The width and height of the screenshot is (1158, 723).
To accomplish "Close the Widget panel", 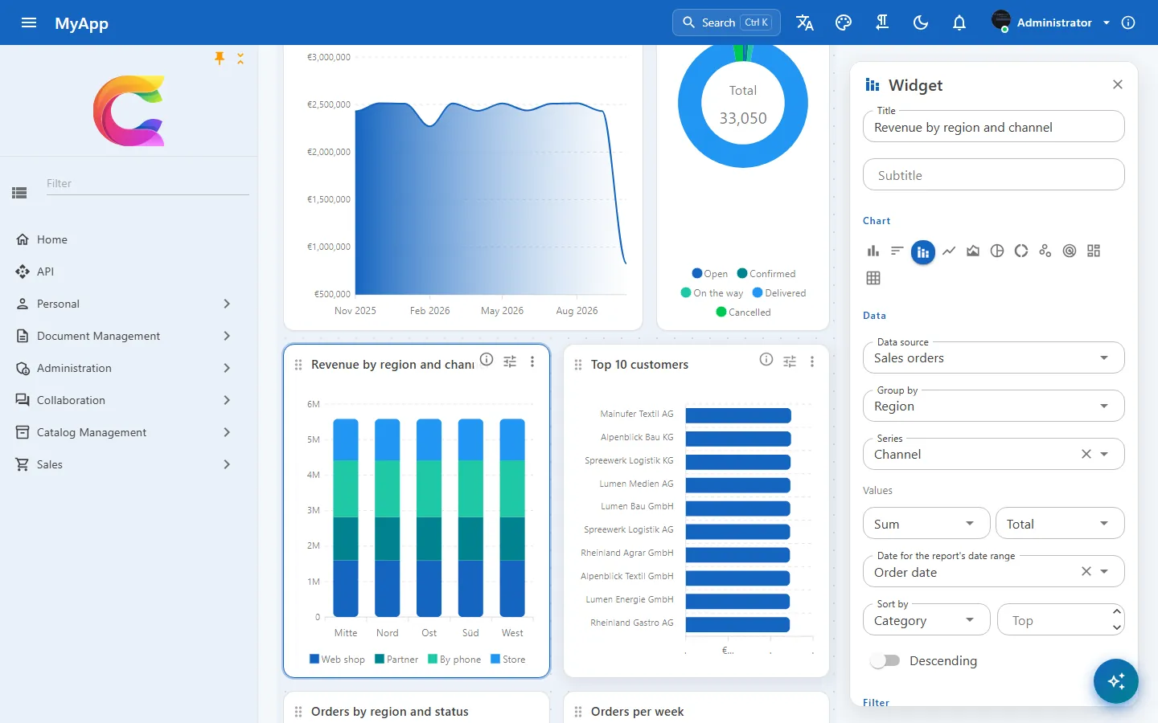I will point(1118,84).
